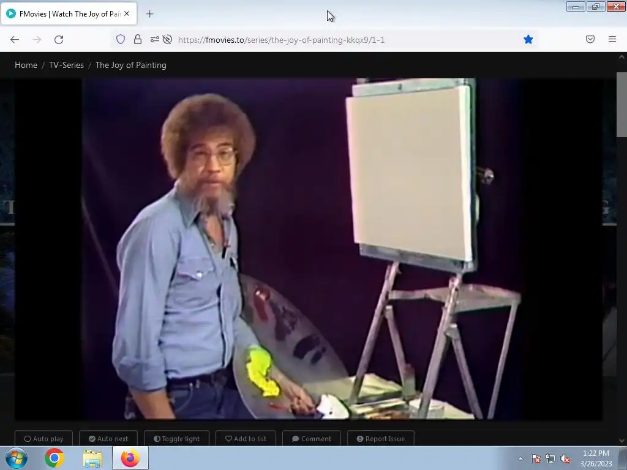Open The Joy of Painting breadcrumb link
Screen dimensions: 627x470
coord(131,65)
